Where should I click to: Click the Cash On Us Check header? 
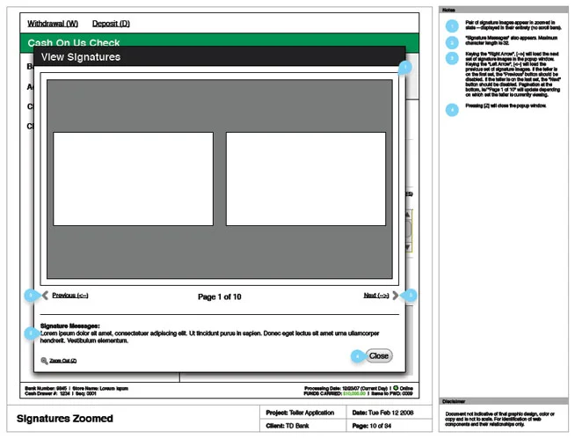73,42
